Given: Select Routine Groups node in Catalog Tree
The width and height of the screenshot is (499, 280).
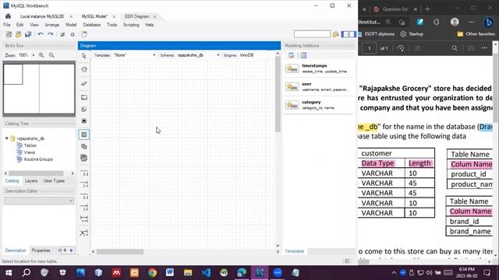Looking at the screenshot, I should coord(38,159).
